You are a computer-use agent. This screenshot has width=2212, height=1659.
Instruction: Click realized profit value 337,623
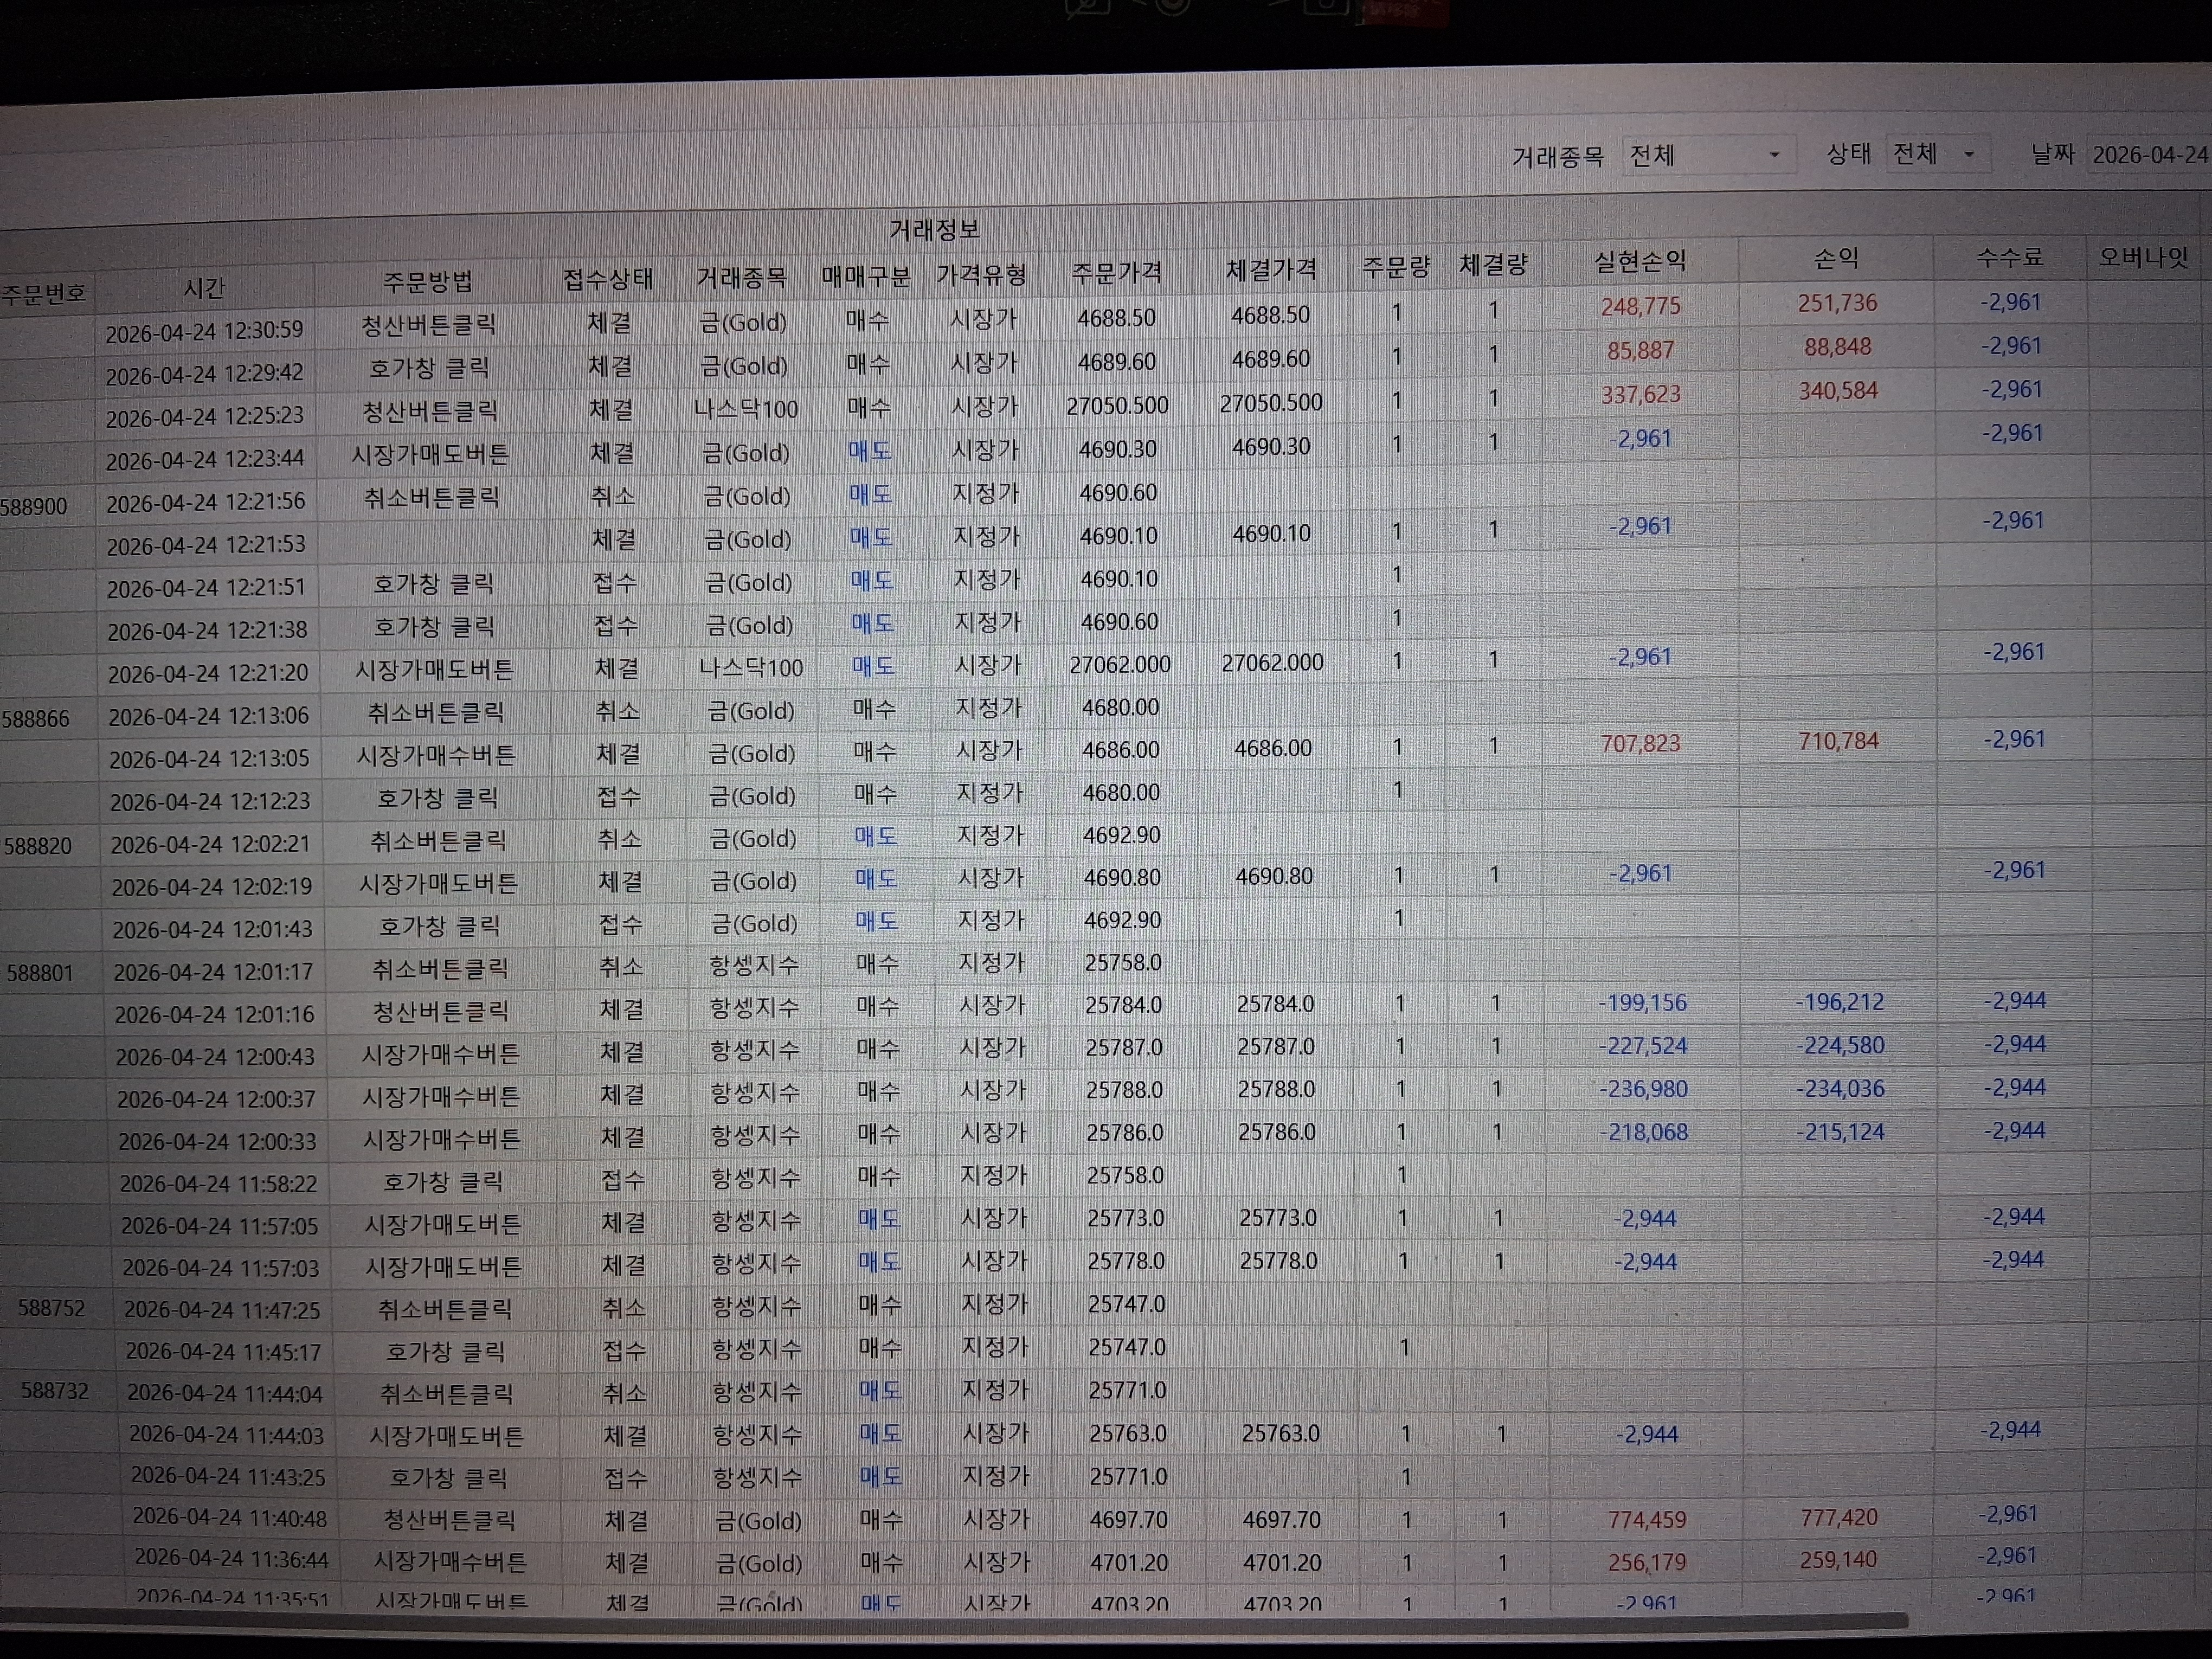click(1641, 394)
